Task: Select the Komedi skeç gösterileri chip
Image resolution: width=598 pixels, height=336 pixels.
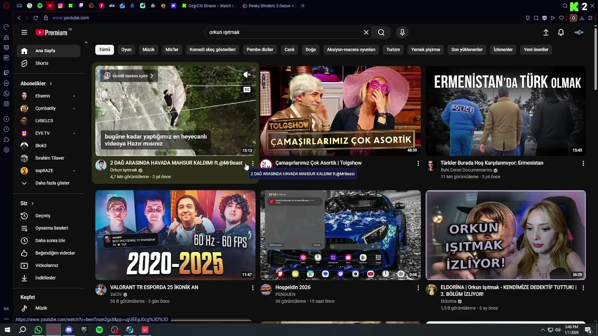Action: [213, 49]
